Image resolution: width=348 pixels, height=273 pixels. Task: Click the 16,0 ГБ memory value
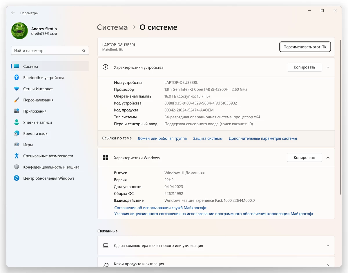(x=187, y=96)
